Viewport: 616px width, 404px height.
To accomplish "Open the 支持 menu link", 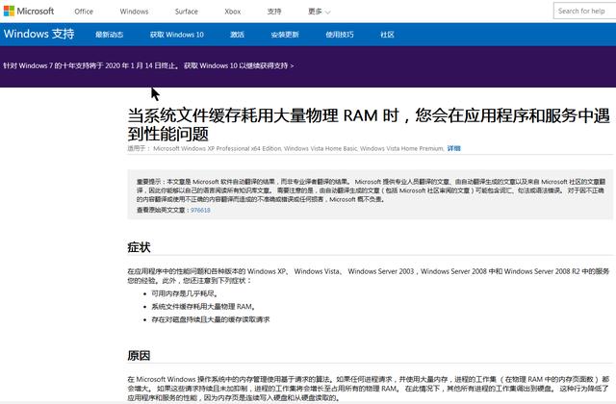I will (x=274, y=12).
